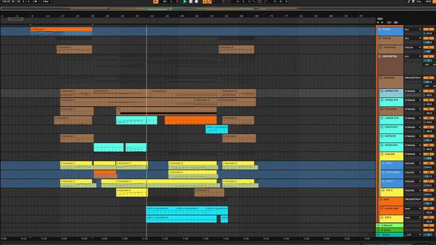Toggle draw mode pencil icon

(x=409, y=1)
